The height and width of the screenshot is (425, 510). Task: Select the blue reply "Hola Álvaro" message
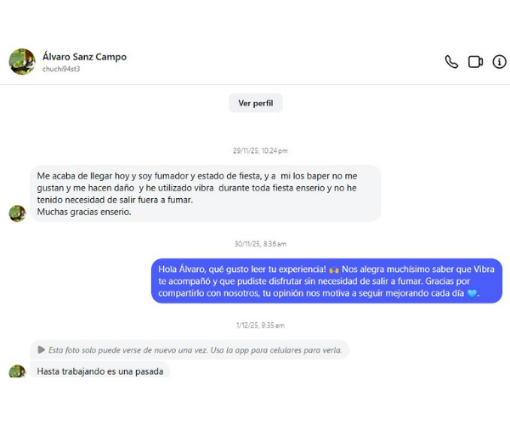pos(326,280)
